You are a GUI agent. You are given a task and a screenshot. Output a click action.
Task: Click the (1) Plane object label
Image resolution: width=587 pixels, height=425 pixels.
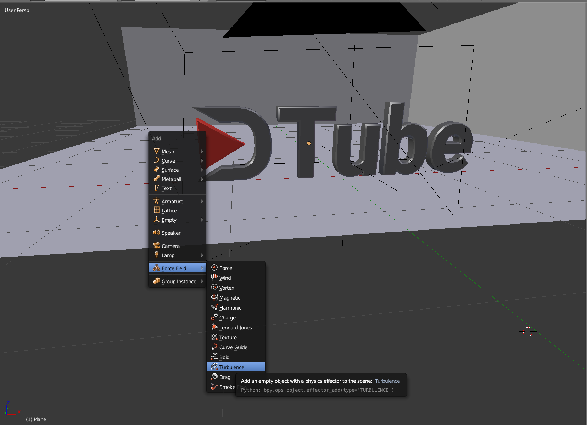point(36,419)
